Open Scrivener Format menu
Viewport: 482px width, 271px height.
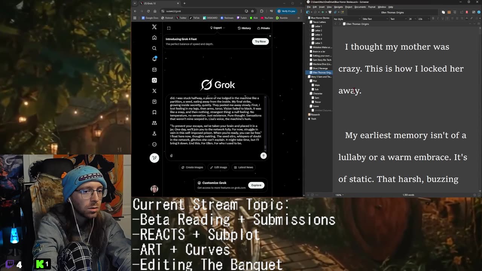click(372, 7)
